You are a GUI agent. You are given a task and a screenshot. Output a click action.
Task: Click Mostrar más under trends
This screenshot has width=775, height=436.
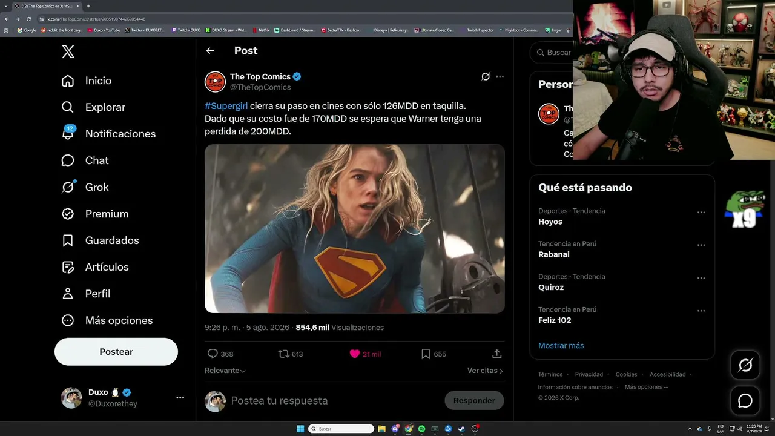click(x=561, y=346)
